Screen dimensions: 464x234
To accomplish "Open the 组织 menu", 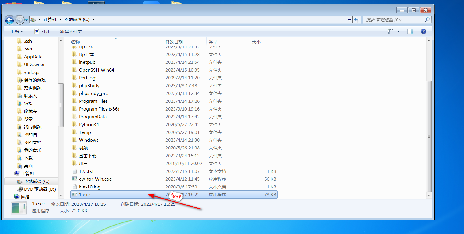I will click(x=16, y=31).
